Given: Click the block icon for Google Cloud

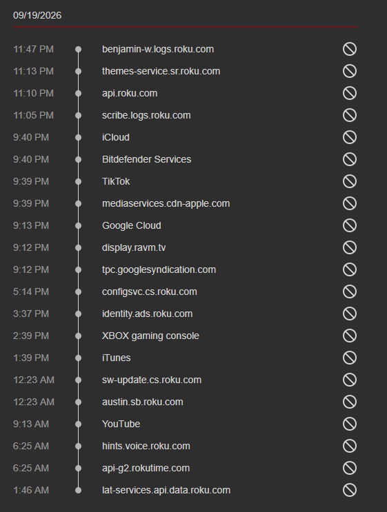Looking at the screenshot, I should (350, 225).
